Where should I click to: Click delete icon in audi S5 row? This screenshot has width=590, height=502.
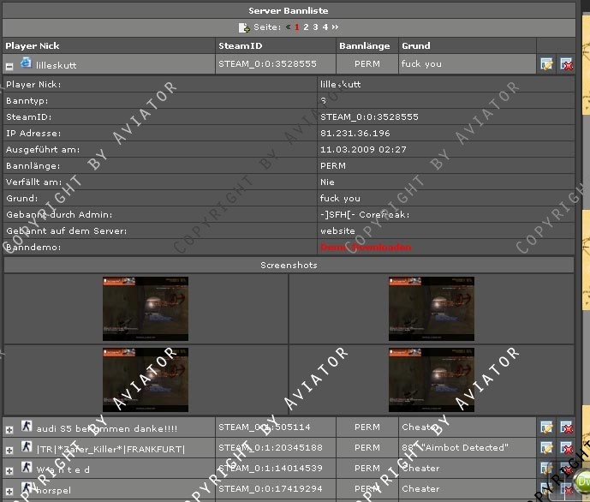[x=566, y=427]
